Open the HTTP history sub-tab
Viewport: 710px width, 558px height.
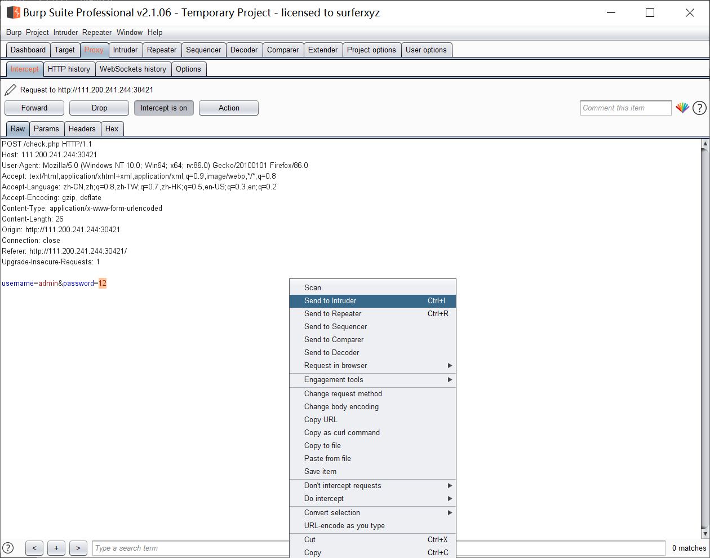(69, 69)
